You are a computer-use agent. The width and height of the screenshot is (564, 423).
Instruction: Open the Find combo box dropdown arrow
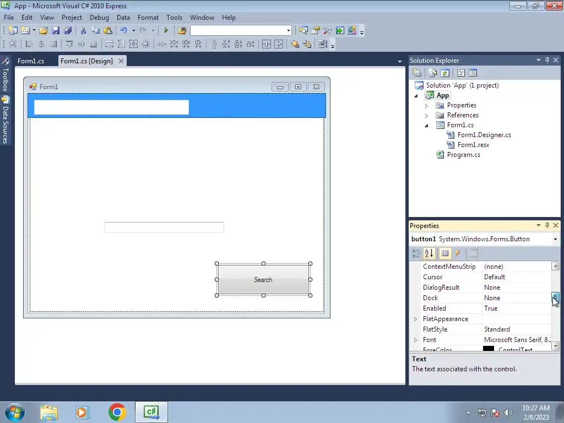click(x=288, y=31)
